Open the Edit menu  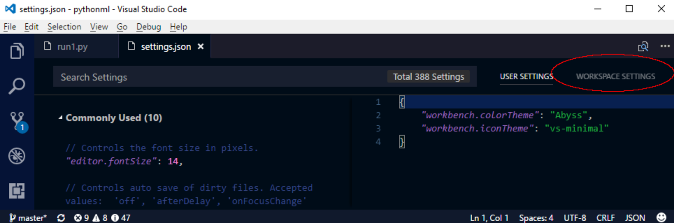[x=31, y=27]
